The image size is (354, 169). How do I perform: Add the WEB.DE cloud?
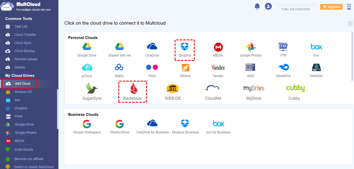pos(173,92)
